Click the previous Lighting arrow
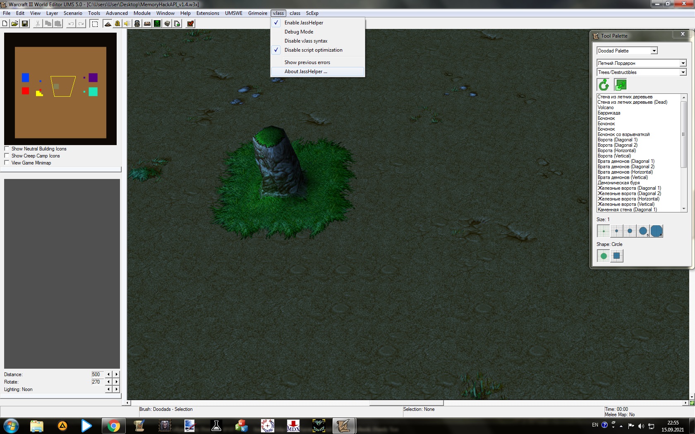 tap(109, 389)
